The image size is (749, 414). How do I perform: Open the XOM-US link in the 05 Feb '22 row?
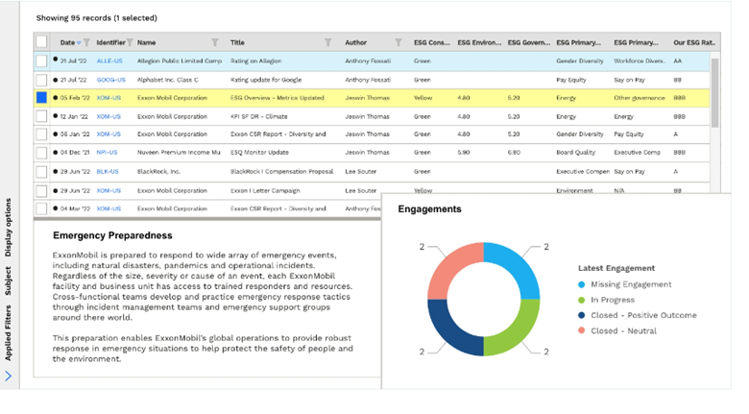pos(109,98)
